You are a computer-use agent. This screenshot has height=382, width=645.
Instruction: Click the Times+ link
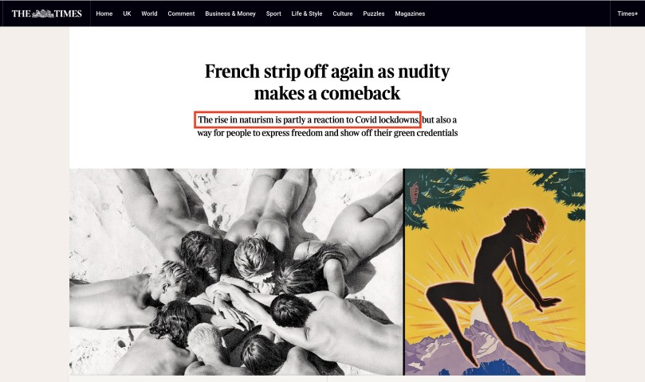pos(627,14)
